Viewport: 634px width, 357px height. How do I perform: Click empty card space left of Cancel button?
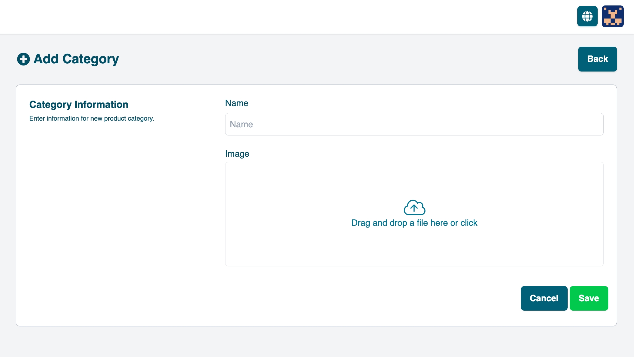click(394, 299)
